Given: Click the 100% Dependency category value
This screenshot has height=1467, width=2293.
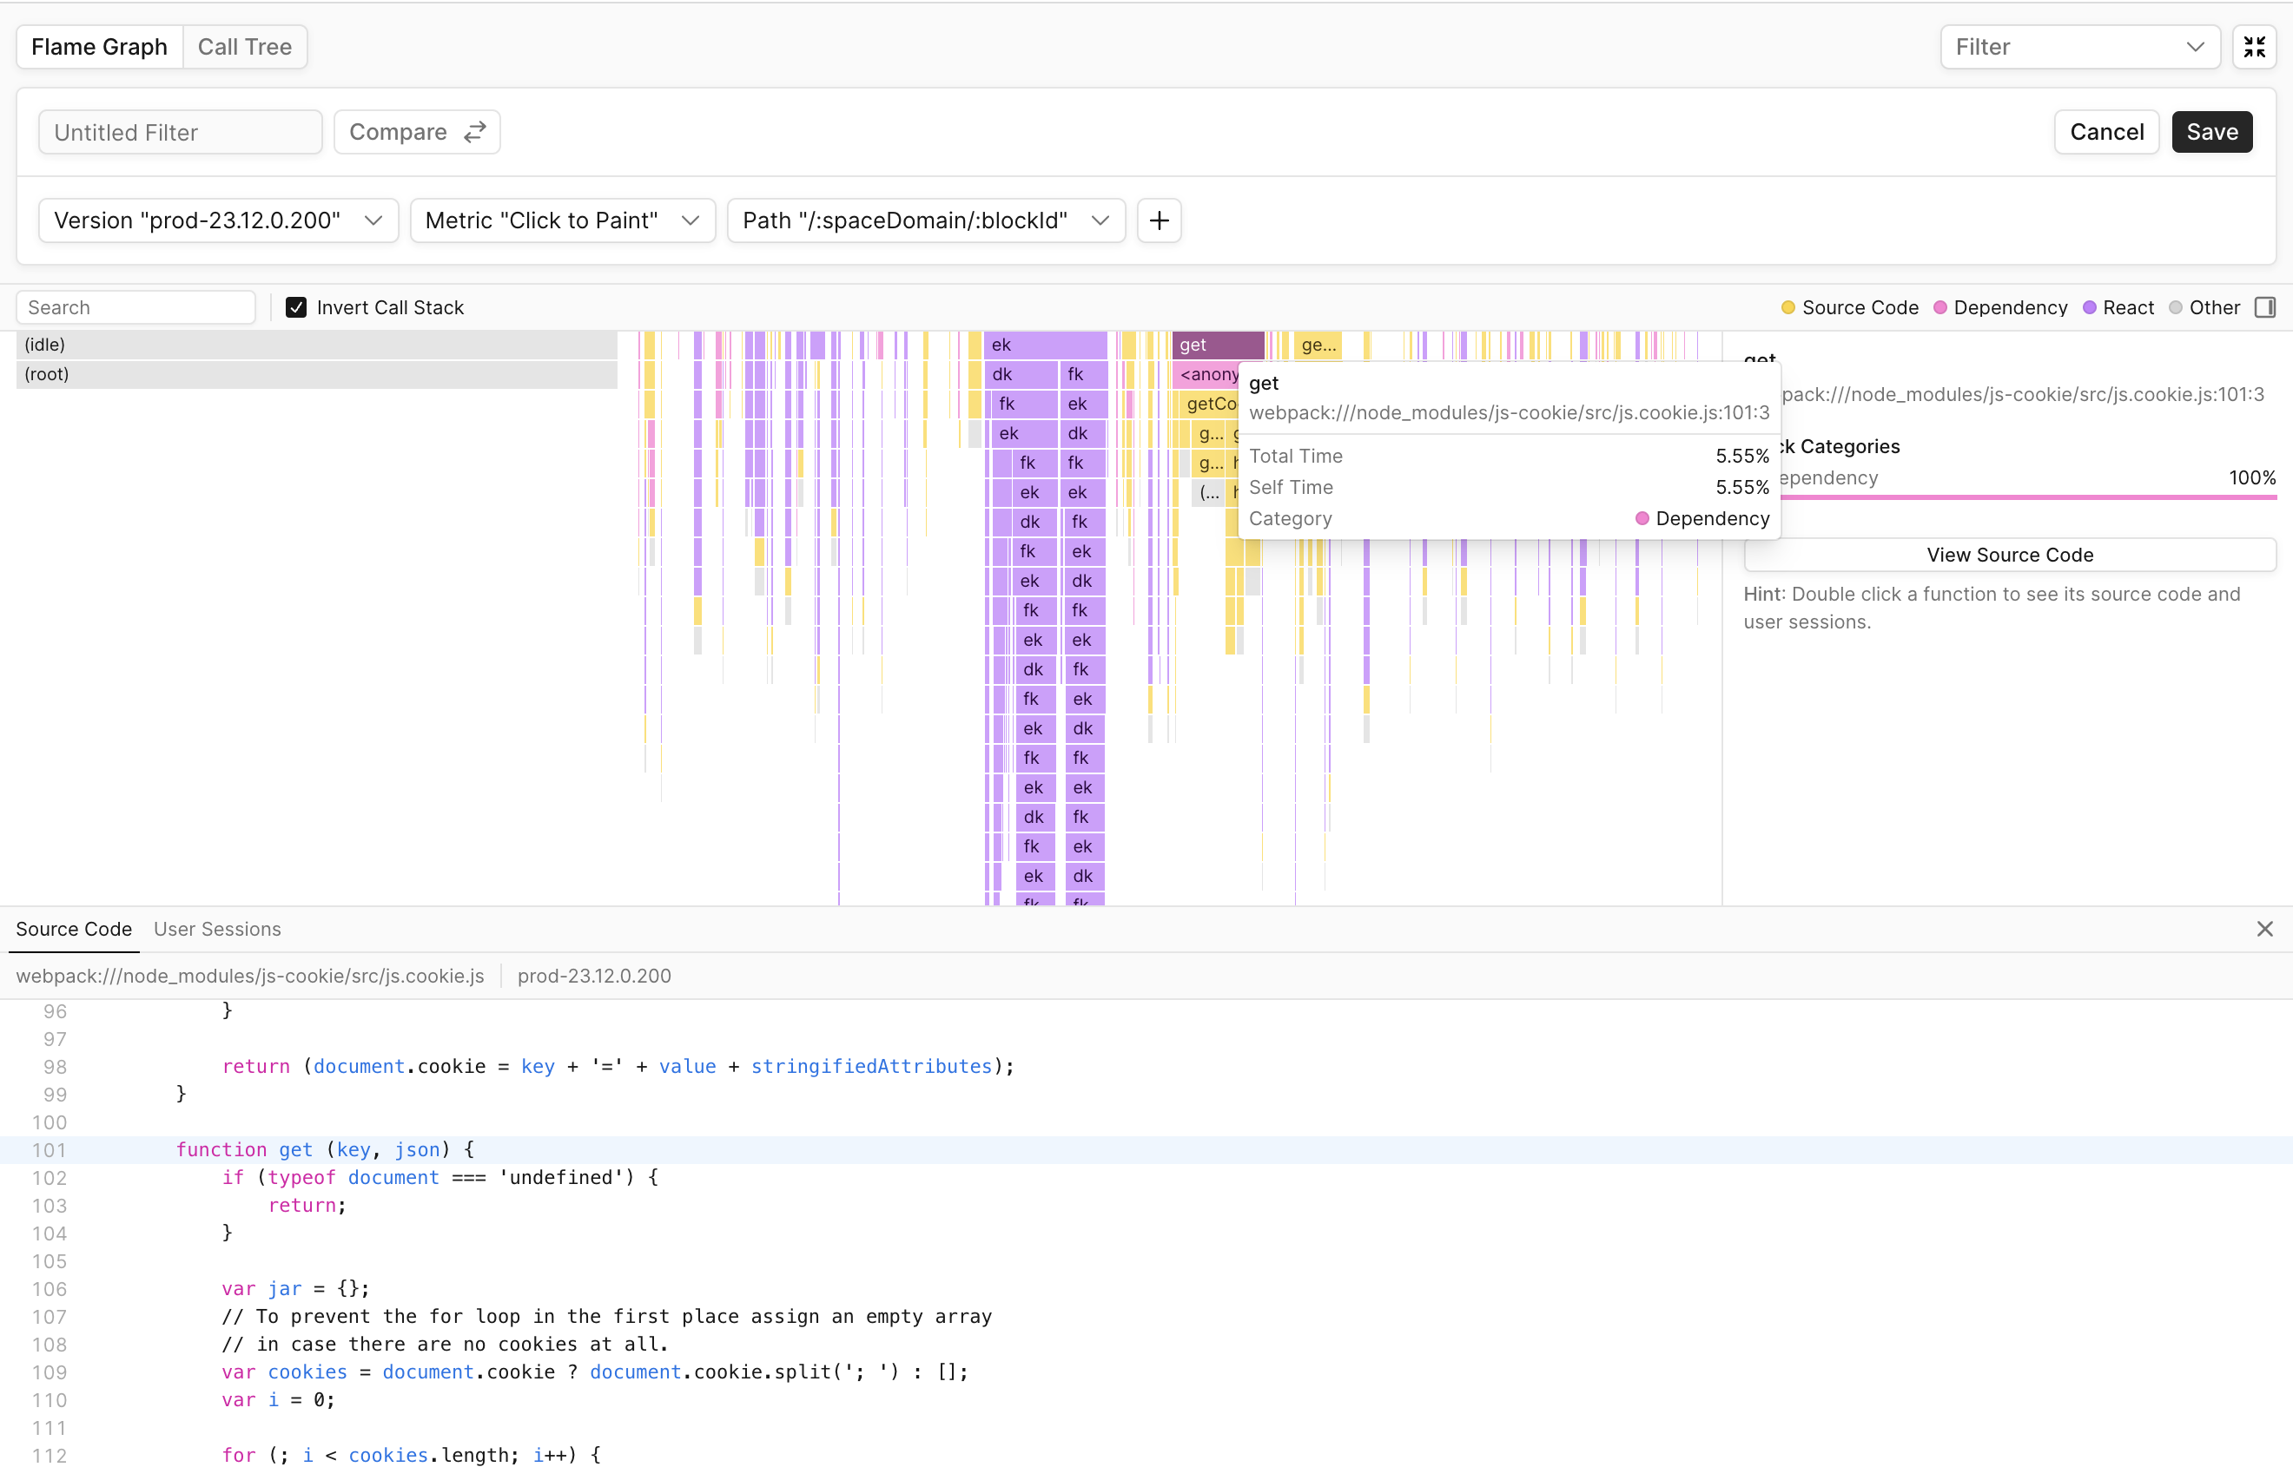Looking at the screenshot, I should point(2251,477).
